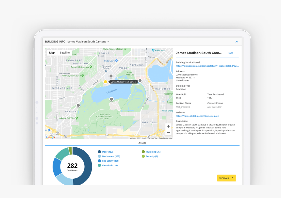Click the Terms of Use map link

[x=153, y=138]
